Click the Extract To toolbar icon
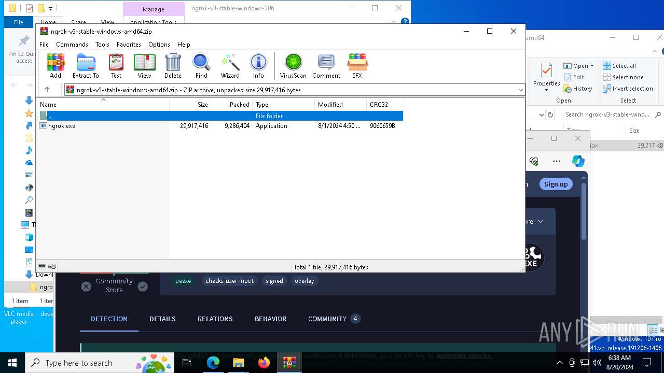 click(x=86, y=66)
